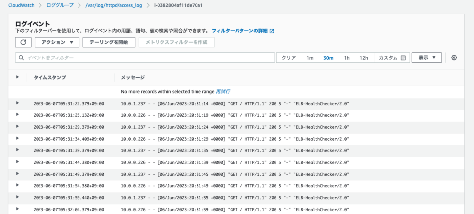The width and height of the screenshot is (474, 214).
Task: Select the 30m time range
Action: coord(328,58)
